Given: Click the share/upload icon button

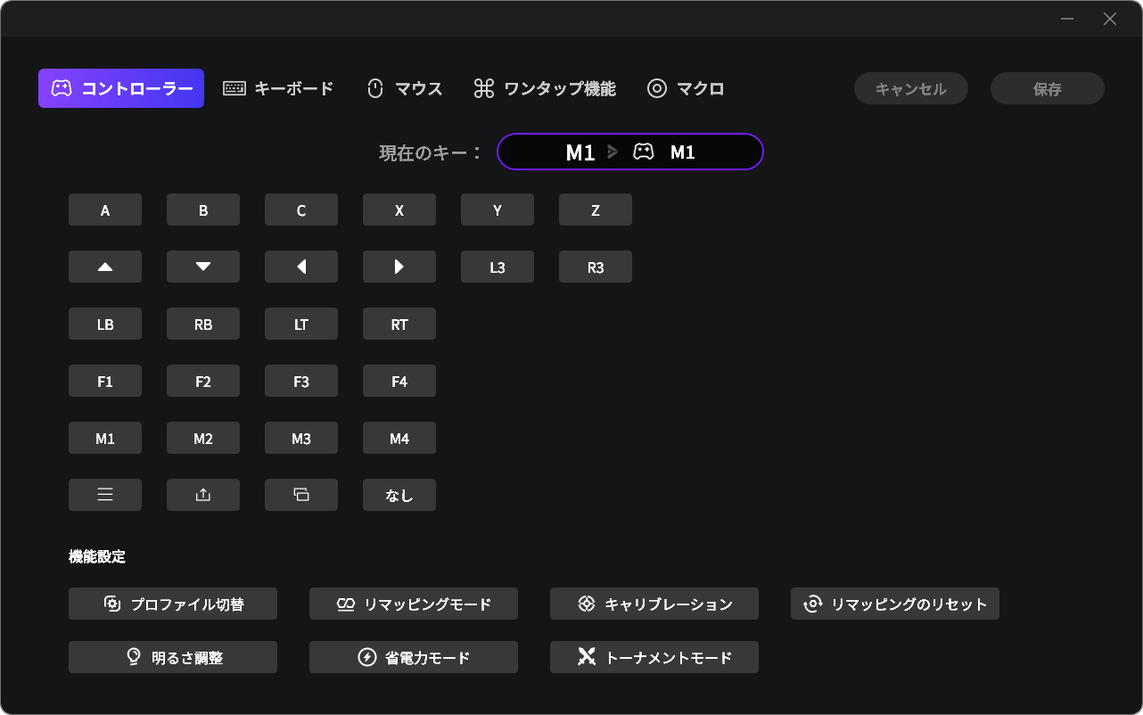Looking at the screenshot, I should point(203,495).
